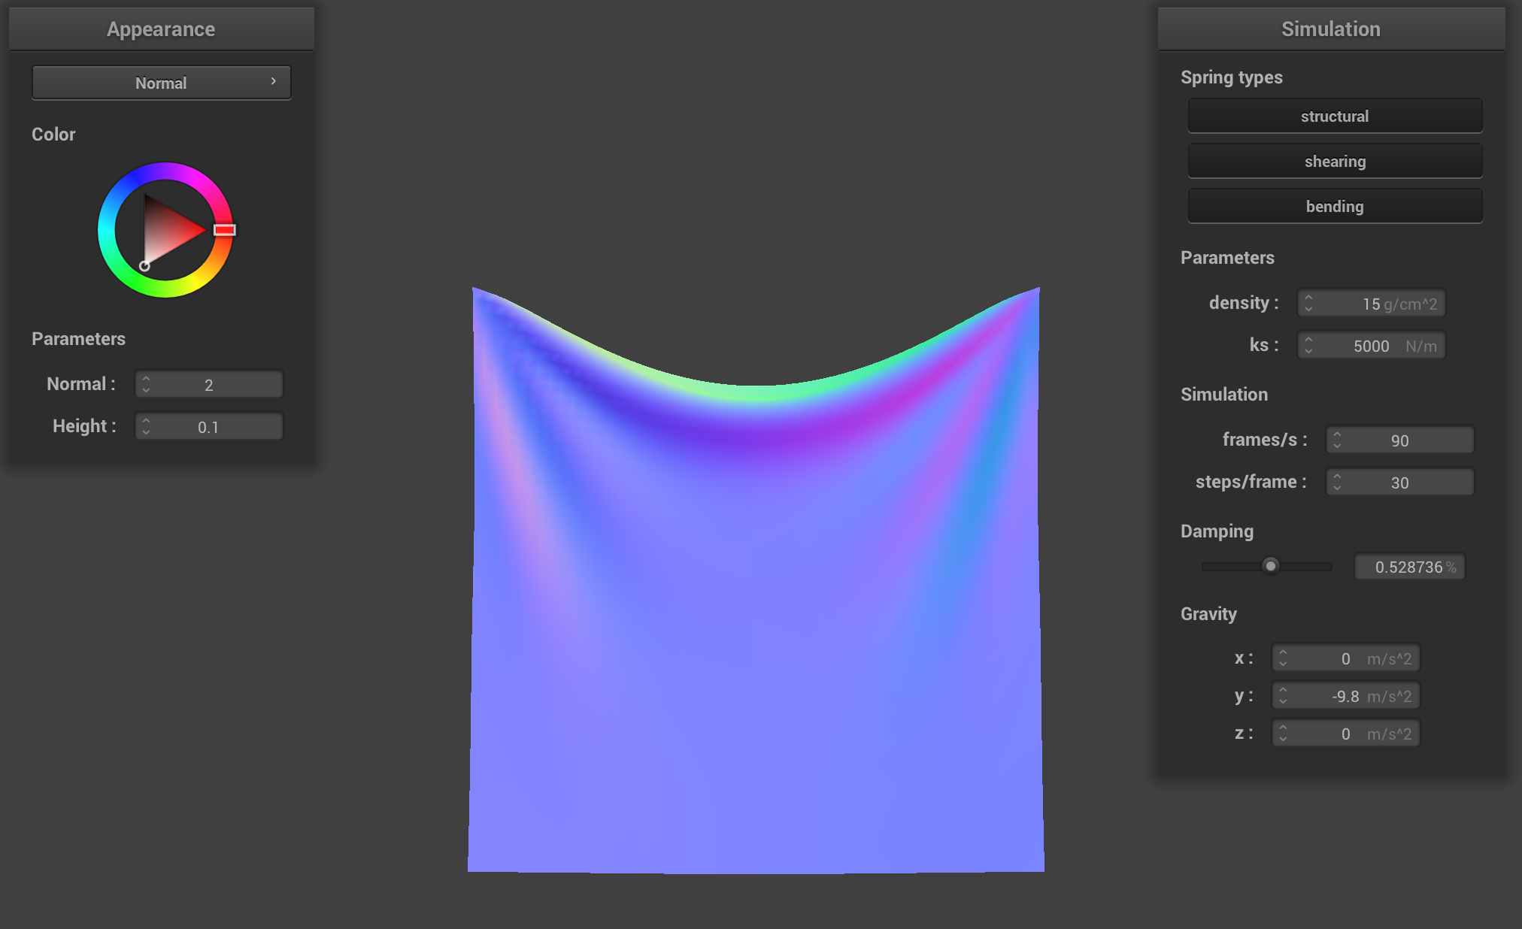The width and height of the screenshot is (1522, 929).
Task: Click the gravity z value field
Action: tap(1346, 733)
